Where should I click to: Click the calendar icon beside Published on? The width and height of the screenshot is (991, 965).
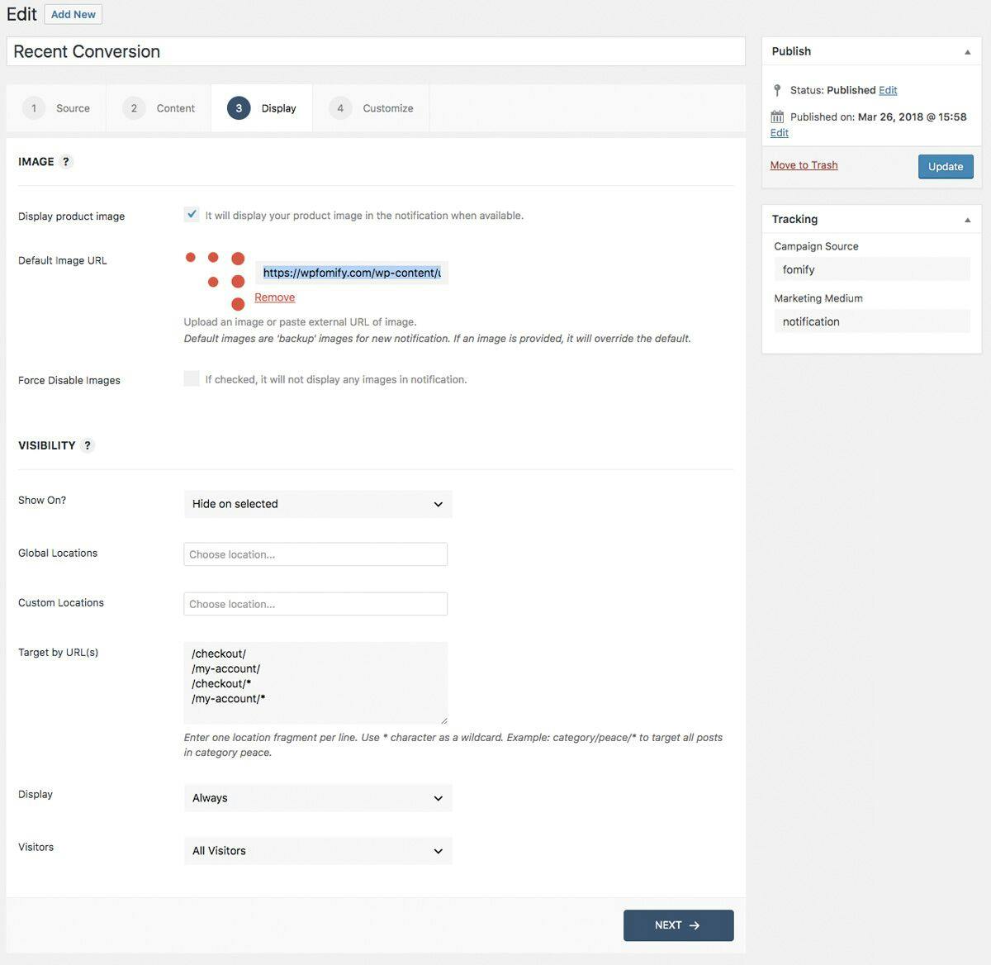tap(777, 116)
